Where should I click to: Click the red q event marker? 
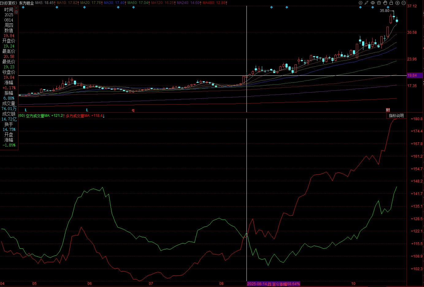[133, 110]
